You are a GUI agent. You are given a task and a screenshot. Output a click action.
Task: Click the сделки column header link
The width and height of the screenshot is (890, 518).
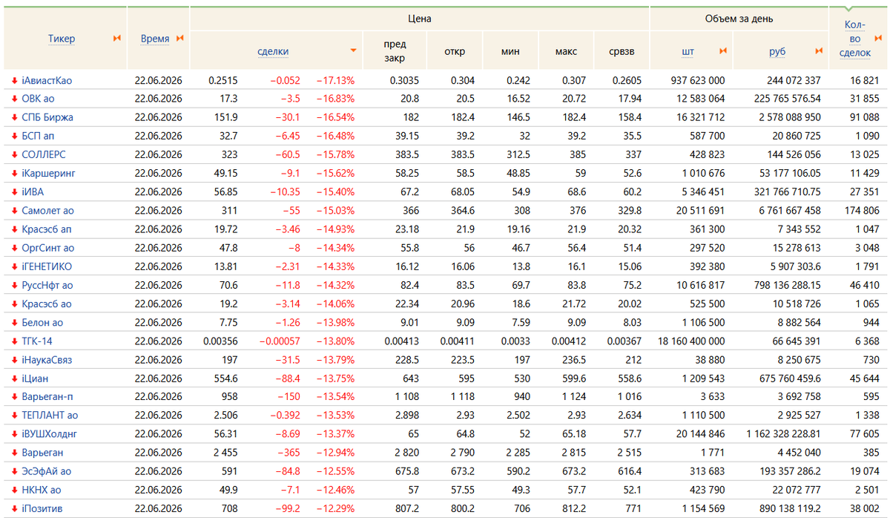273,51
